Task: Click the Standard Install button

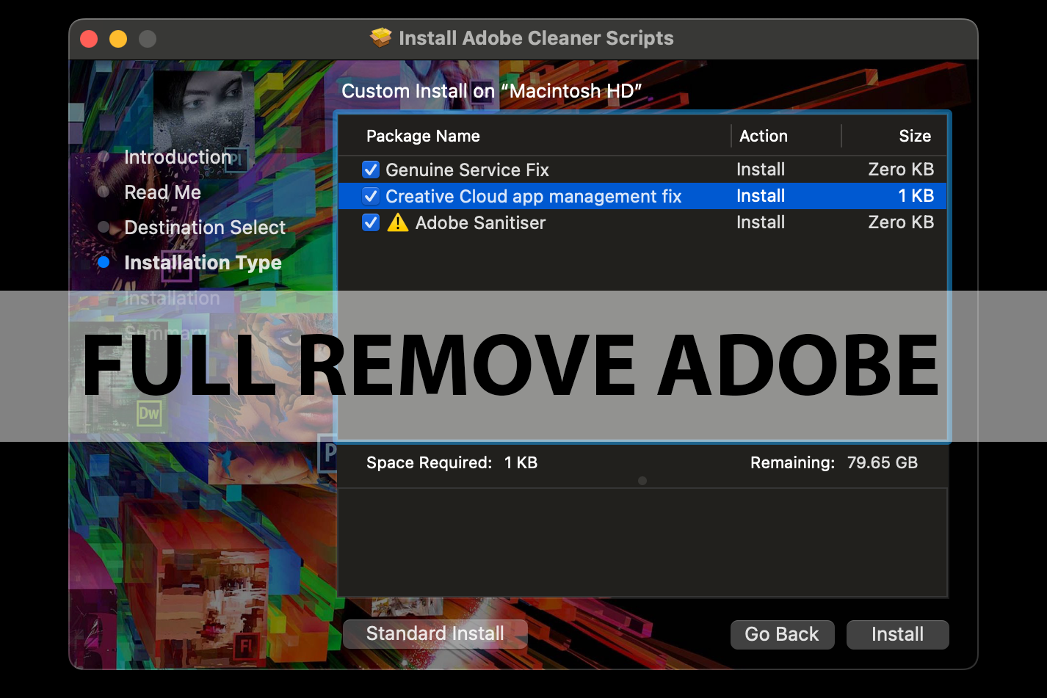Action: [x=435, y=633]
